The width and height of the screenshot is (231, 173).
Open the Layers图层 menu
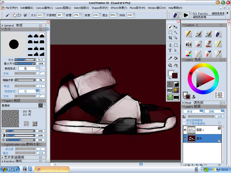tap(63, 8)
